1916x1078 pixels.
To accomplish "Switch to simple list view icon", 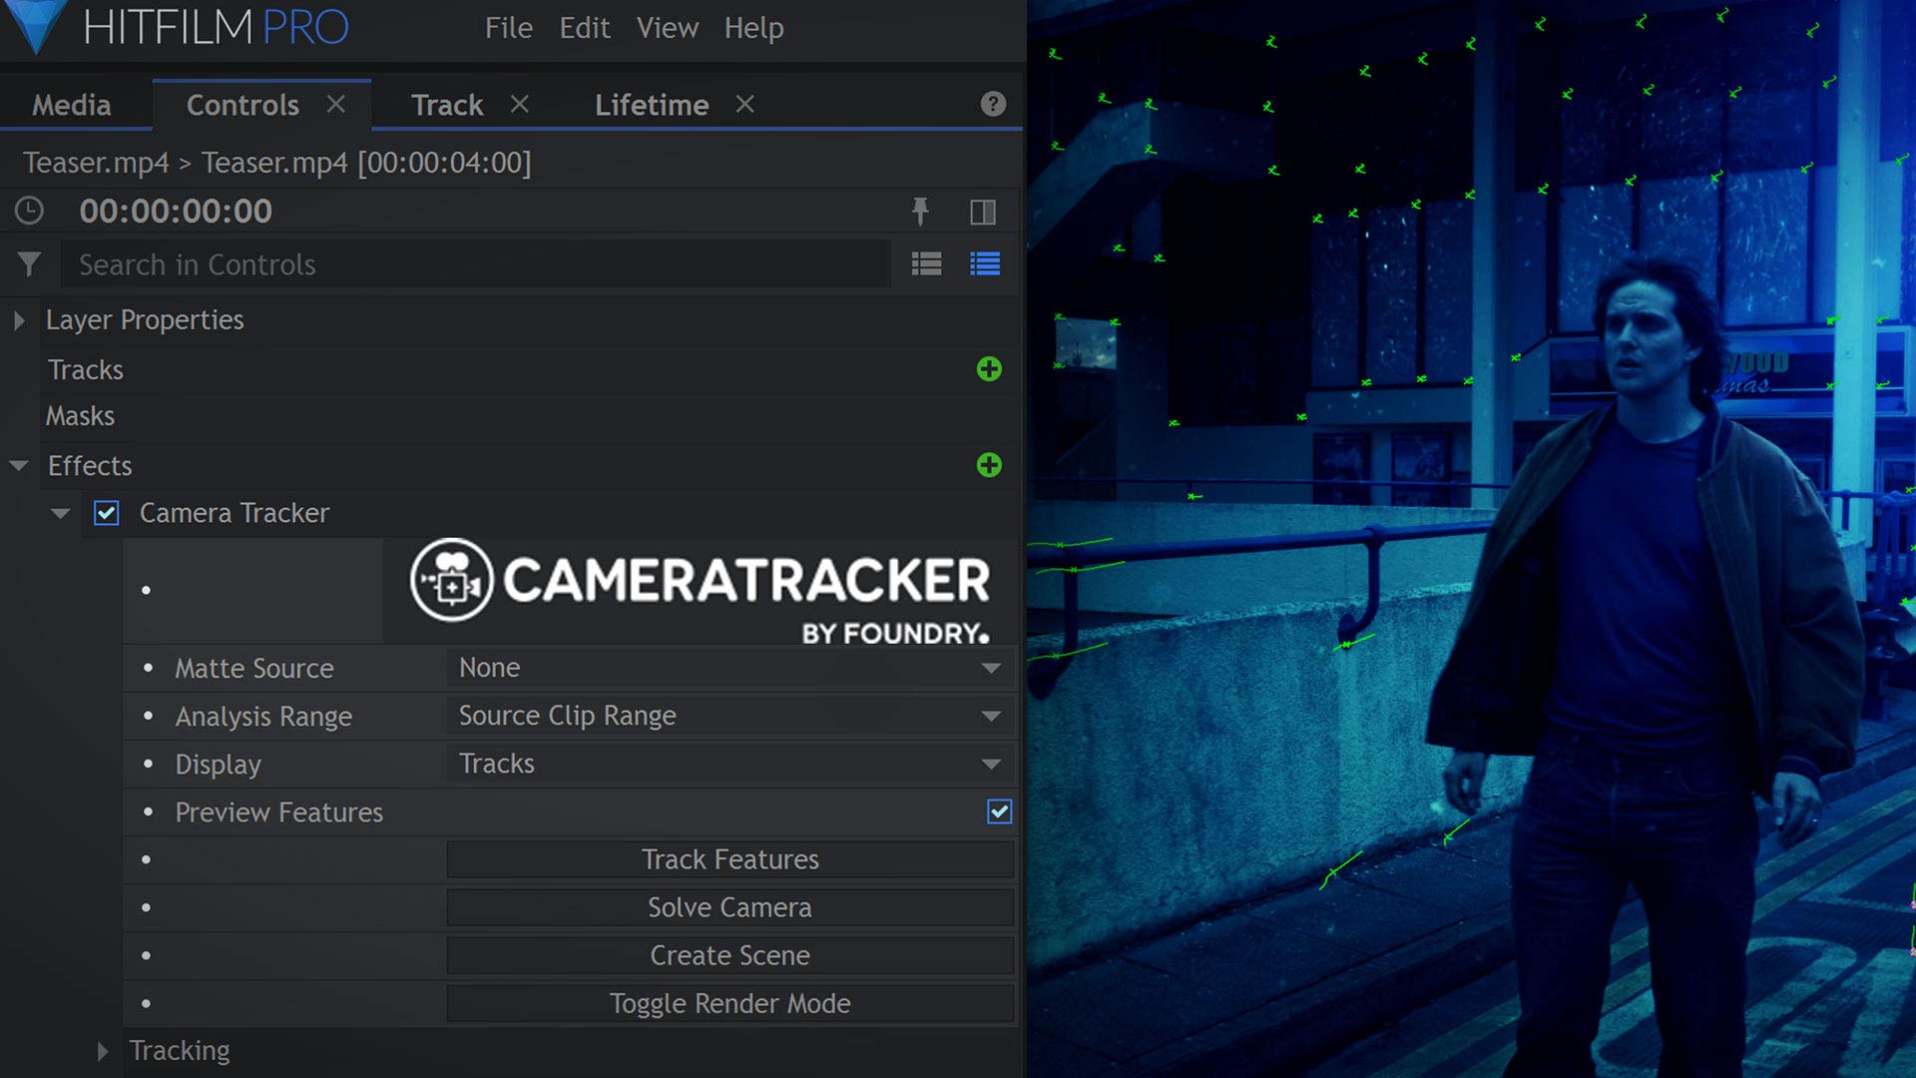I will pos(926,265).
